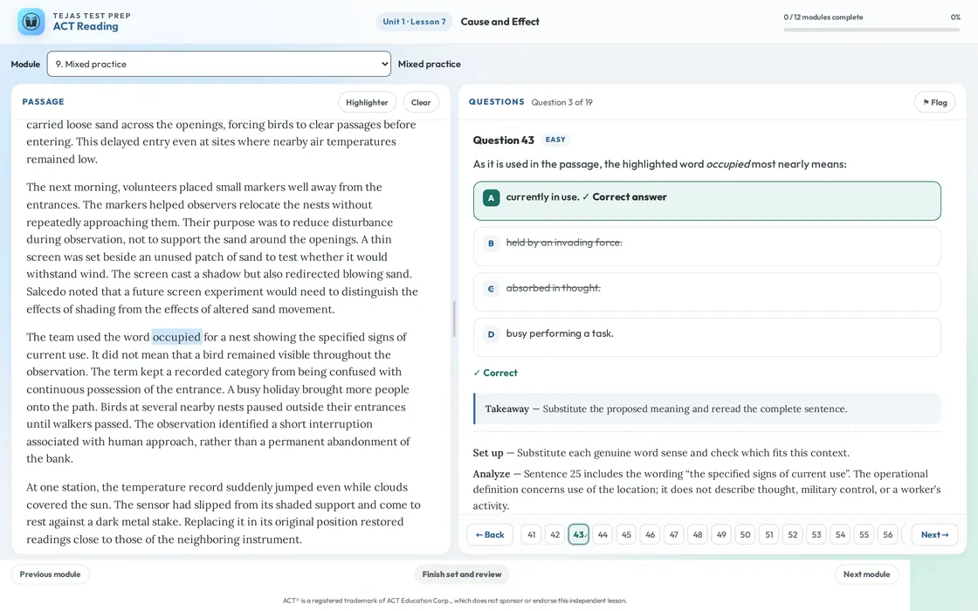Viewport: 978px width, 611px height.
Task: Click the Tejas Test Prep book logo icon
Action: pyautogui.click(x=31, y=22)
